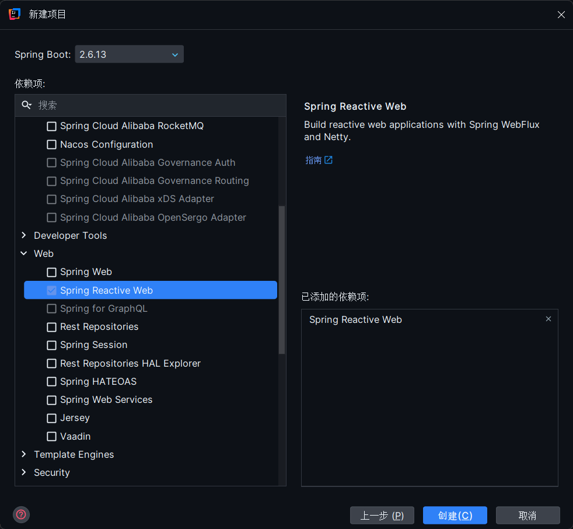573x529 pixels.
Task: Open the help question mark icon
Action: (21, 515)
